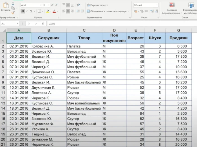Image resolution: width=197 pixels, height=147 pixels.
Task: Click the Cut scissors icon
Action: click(x=13, y=4)
